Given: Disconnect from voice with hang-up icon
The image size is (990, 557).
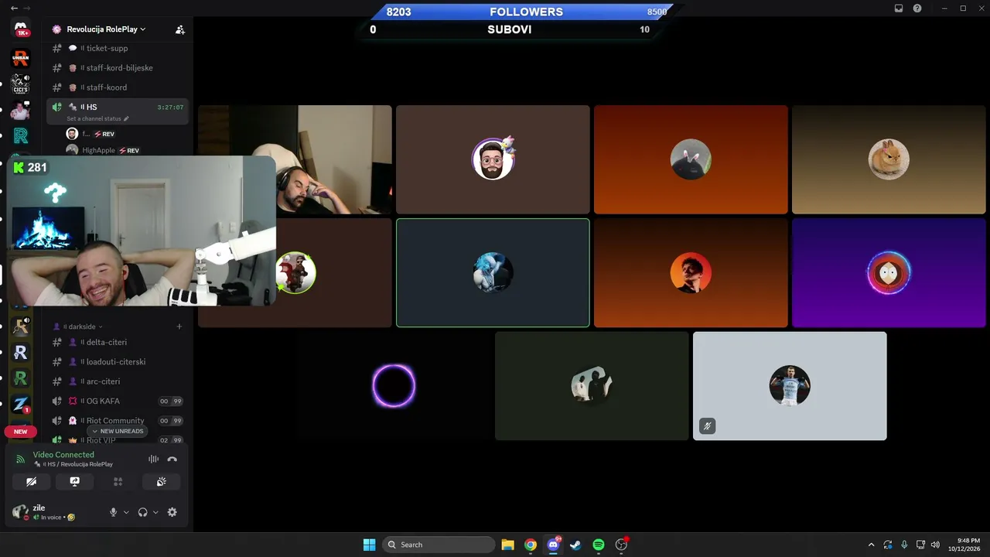Looking at the screenshot, I should tap(172, 459).
